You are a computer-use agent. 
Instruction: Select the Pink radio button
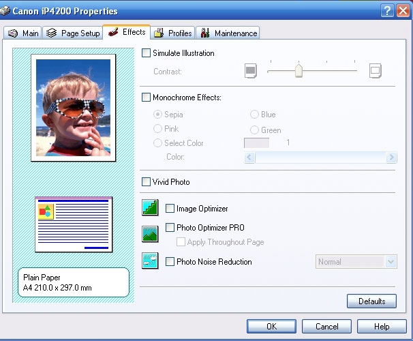[157, 129]
